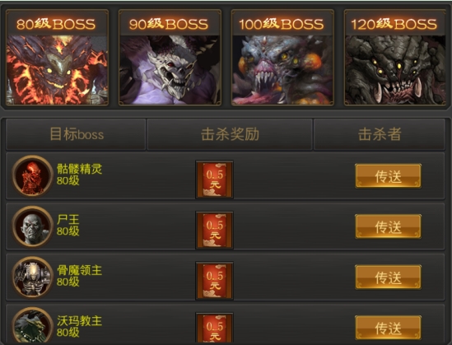Image resolution: width=452 pixels, height=345 pixels.
Task: Click the 骷髅精灵 80级 name label
Action: (x=79, y=175)
